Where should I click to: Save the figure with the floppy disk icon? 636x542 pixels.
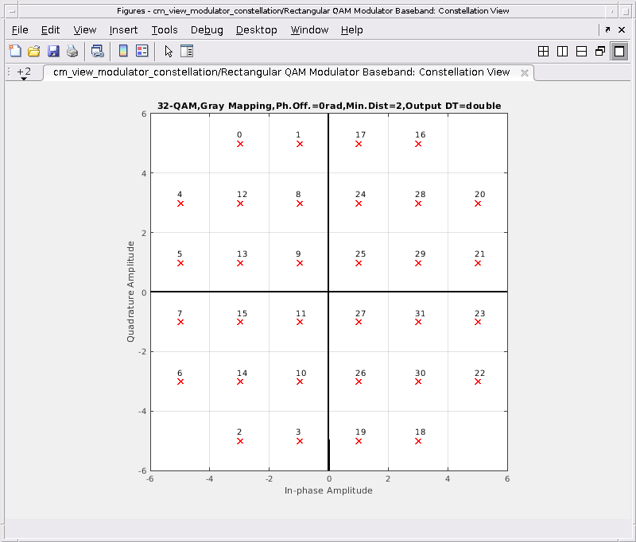coord(53,51)
